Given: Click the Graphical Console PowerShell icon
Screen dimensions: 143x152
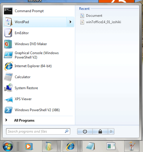Looking at the screenshot, I should [x=8, y=55].
